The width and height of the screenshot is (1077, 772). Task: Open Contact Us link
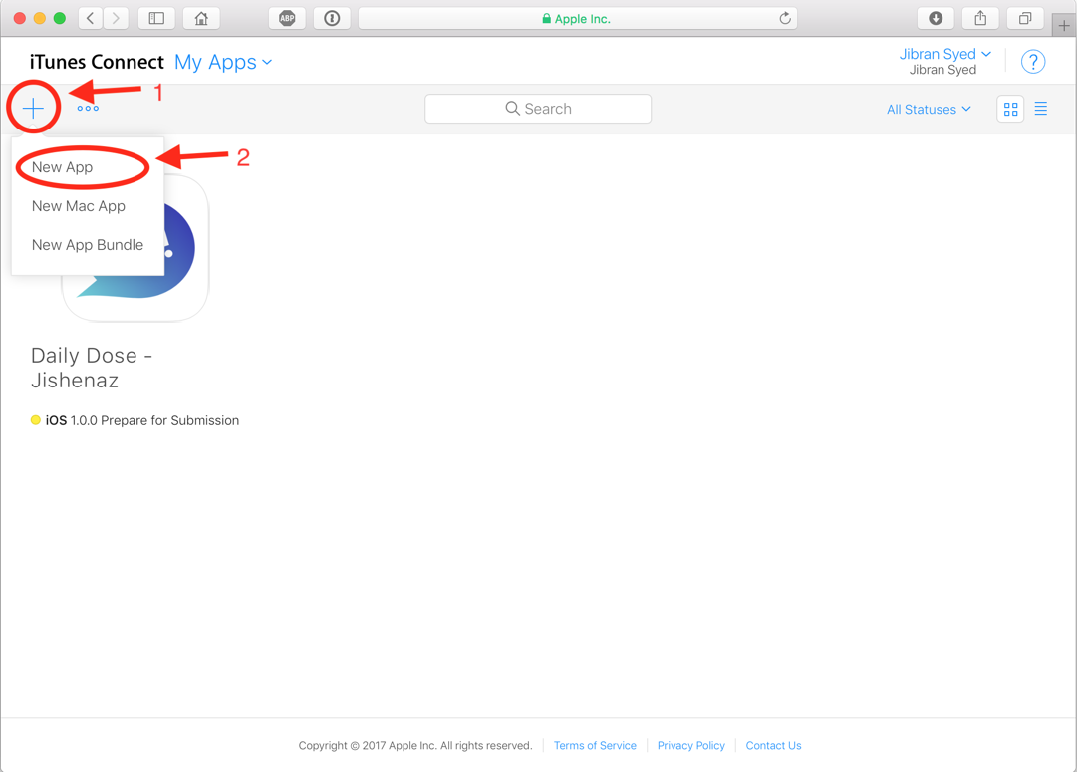(773, 745)
